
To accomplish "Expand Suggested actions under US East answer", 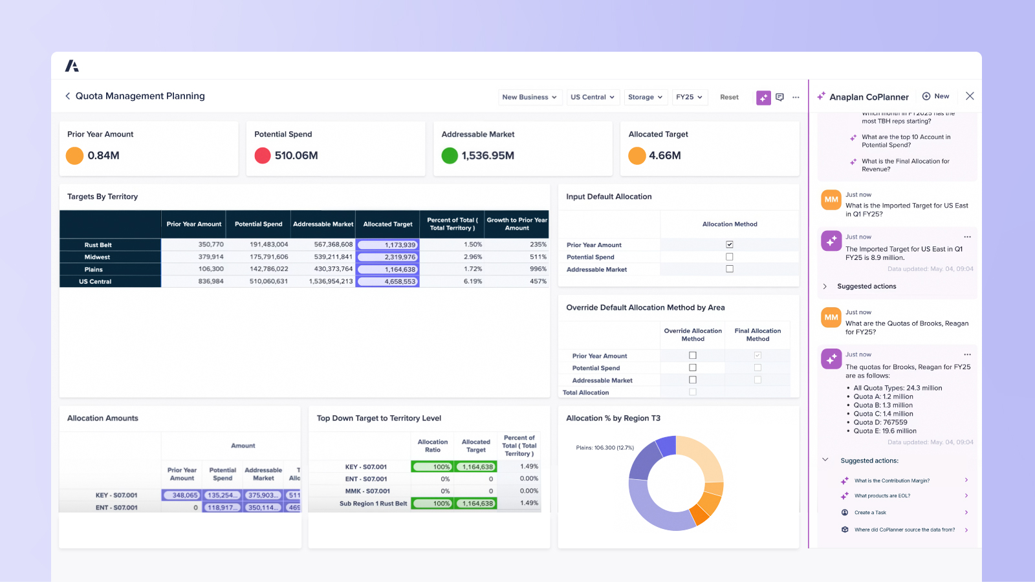I will pyautogui.click(x=825, y=286).
